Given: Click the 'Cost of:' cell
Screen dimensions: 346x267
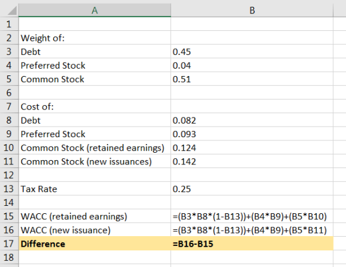Looking at the screenshot, I should 95,106.
